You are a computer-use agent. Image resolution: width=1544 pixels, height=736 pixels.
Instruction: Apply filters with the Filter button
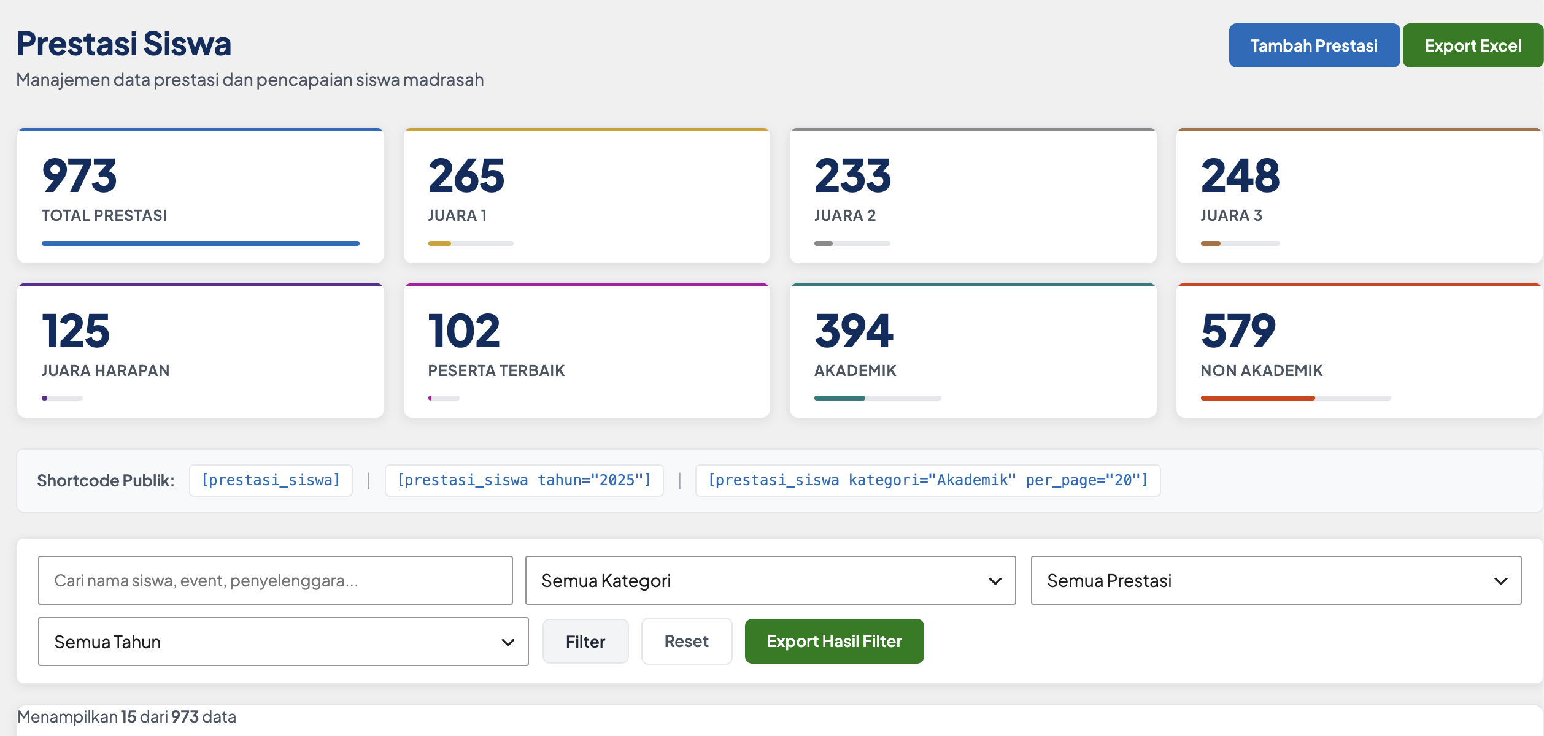[x=585, y=642]
